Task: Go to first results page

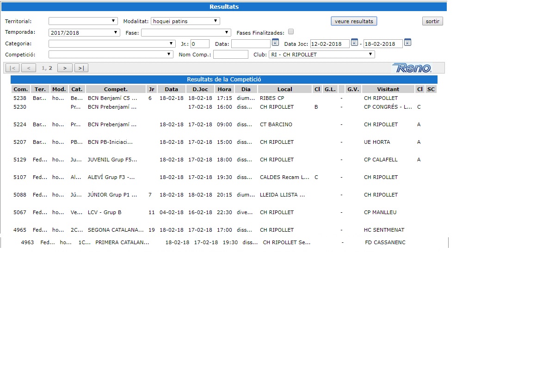Action: tap(12, 68)
